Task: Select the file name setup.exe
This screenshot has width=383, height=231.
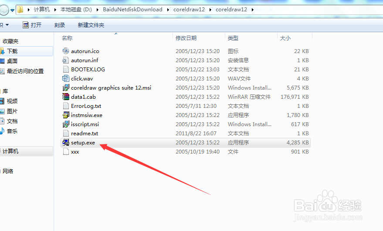Action: (x=83, y=143)
